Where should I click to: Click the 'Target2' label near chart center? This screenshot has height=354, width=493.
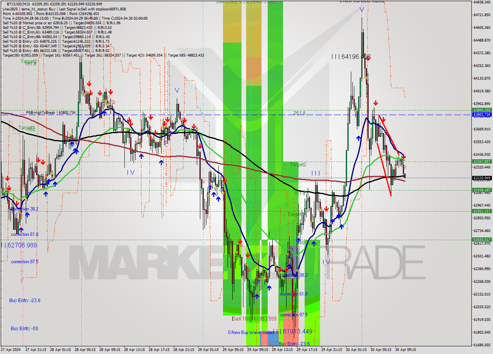pyautogui.click(x=298, y=164)
